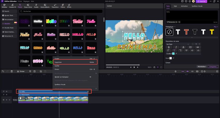Screen dimensions: 220x118
Task: Open the Sous-titres panel
Action: [x=28, y=6]
